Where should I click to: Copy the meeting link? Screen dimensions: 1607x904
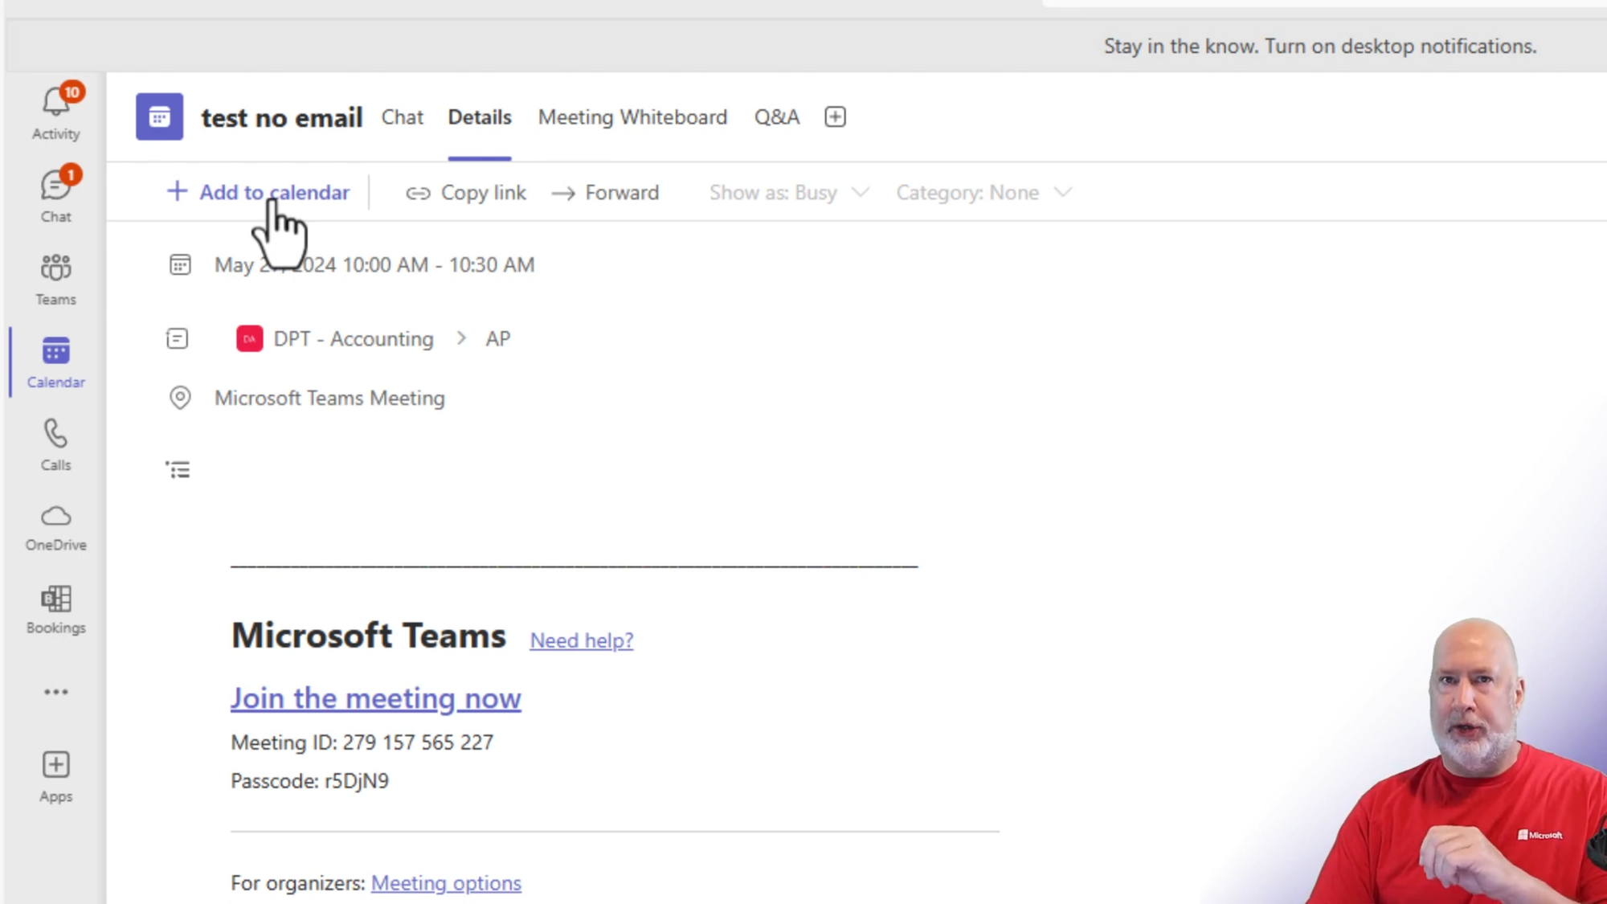466,193
